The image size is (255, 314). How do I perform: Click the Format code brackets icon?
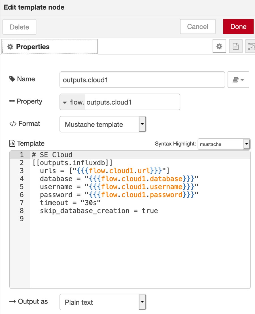coord(13,124)
